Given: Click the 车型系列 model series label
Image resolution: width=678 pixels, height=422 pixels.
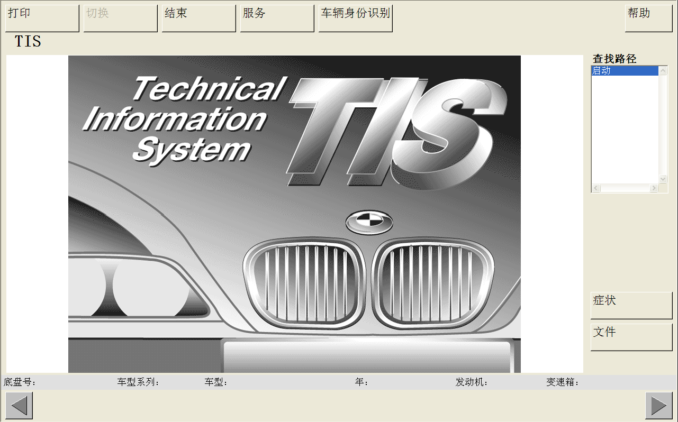Looking at the screenshot, I should 138,382.
